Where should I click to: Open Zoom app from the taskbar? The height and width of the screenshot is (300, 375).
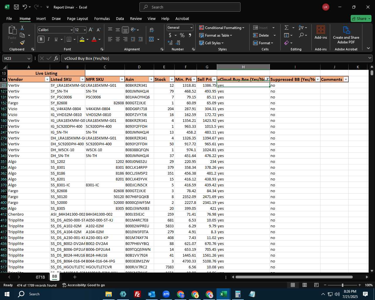pyautogui.click(x=166, y=294)
